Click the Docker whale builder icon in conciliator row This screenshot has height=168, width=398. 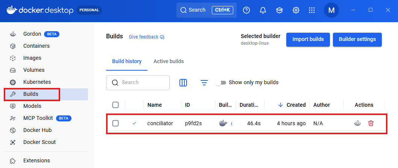click(223, 124)
